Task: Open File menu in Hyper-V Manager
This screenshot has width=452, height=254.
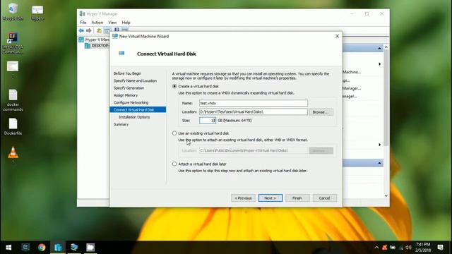Action: (83, 23)
